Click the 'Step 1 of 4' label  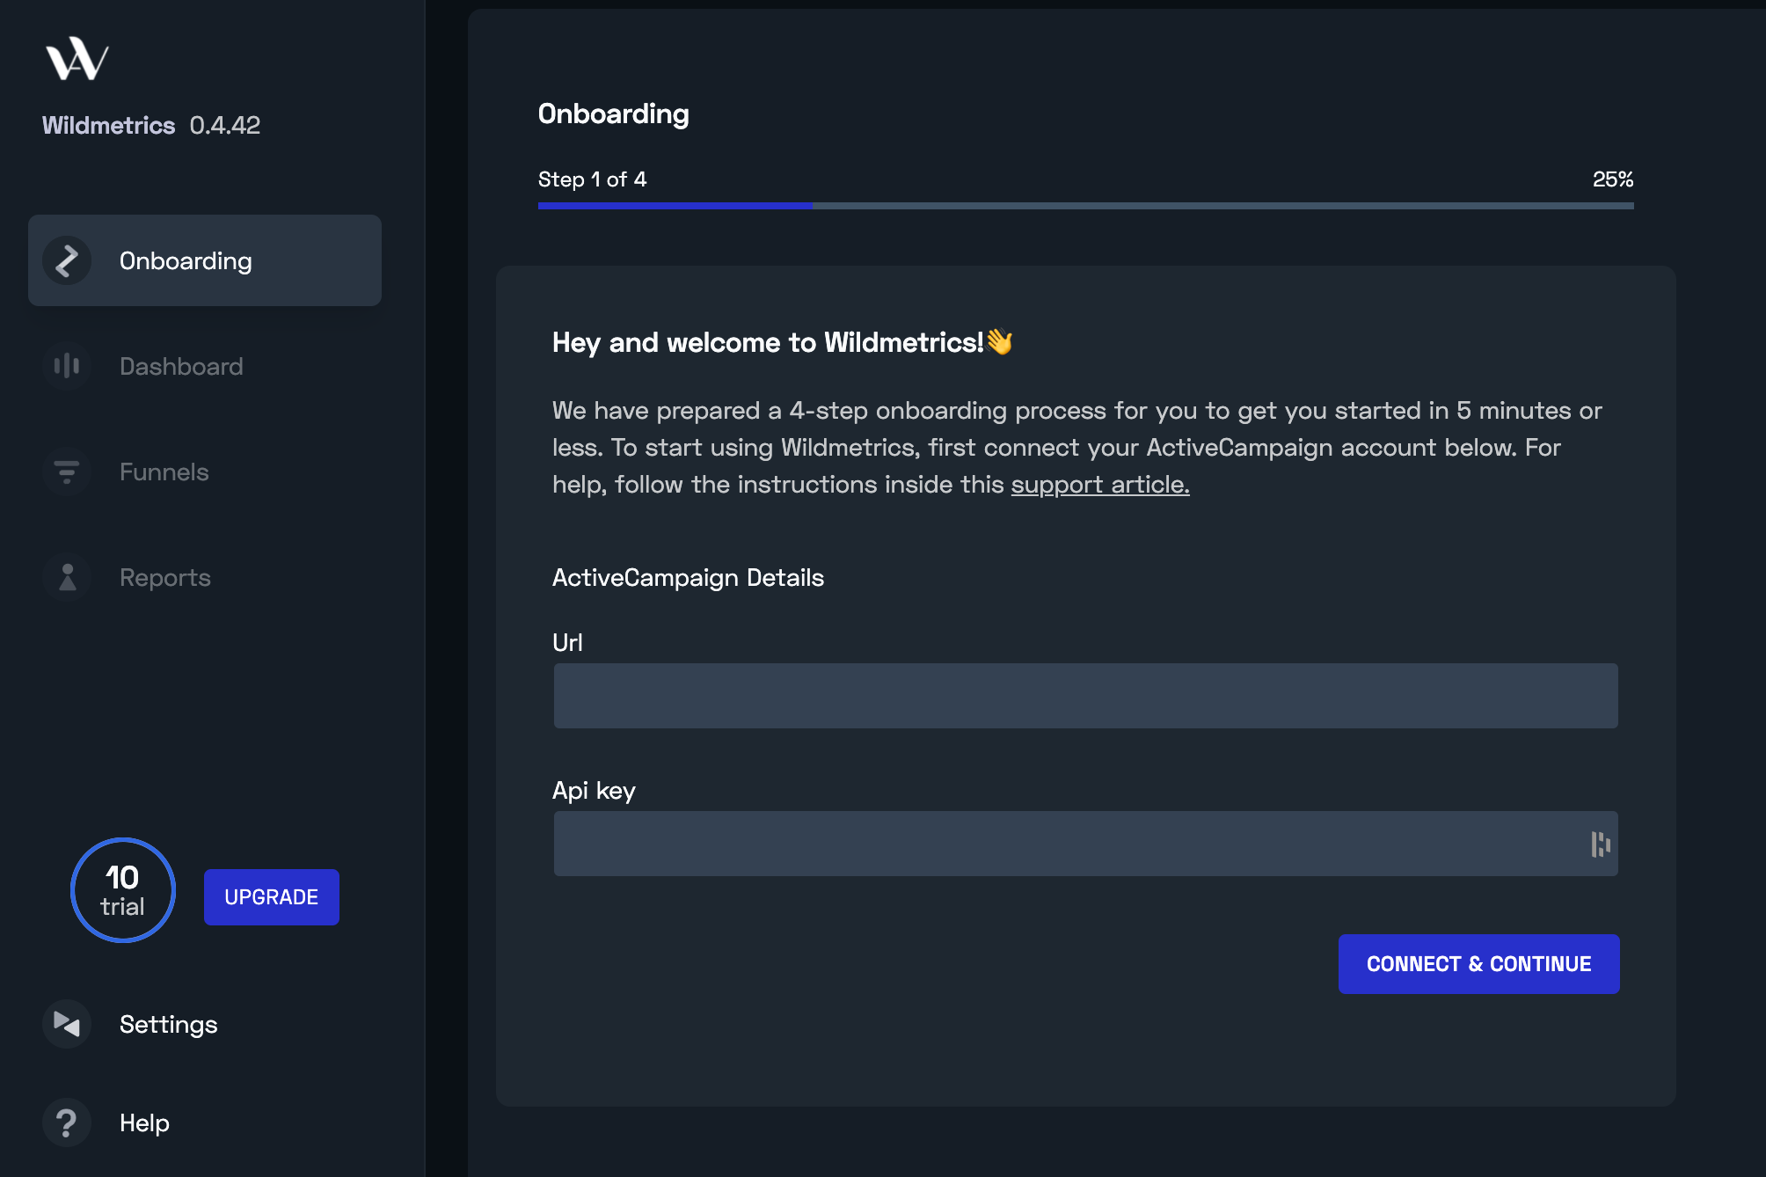pos(593,179)
